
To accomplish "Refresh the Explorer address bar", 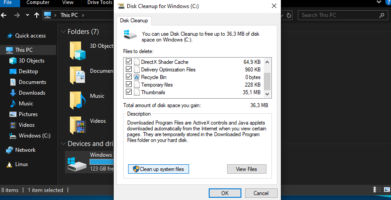I will 289,15.
